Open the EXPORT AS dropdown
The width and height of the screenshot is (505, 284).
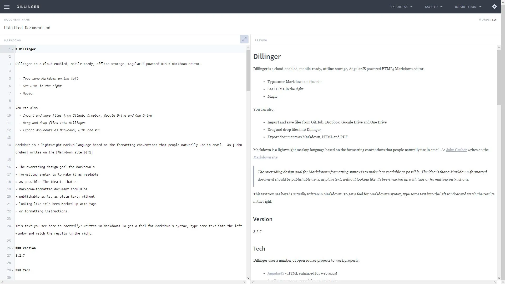[x=401, y=7]
